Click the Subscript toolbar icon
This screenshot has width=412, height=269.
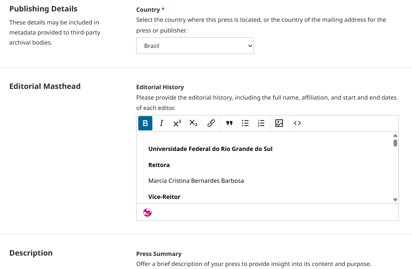tap(193, 123)
